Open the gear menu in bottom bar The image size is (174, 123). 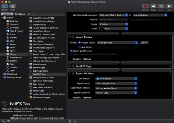[3, 121]
